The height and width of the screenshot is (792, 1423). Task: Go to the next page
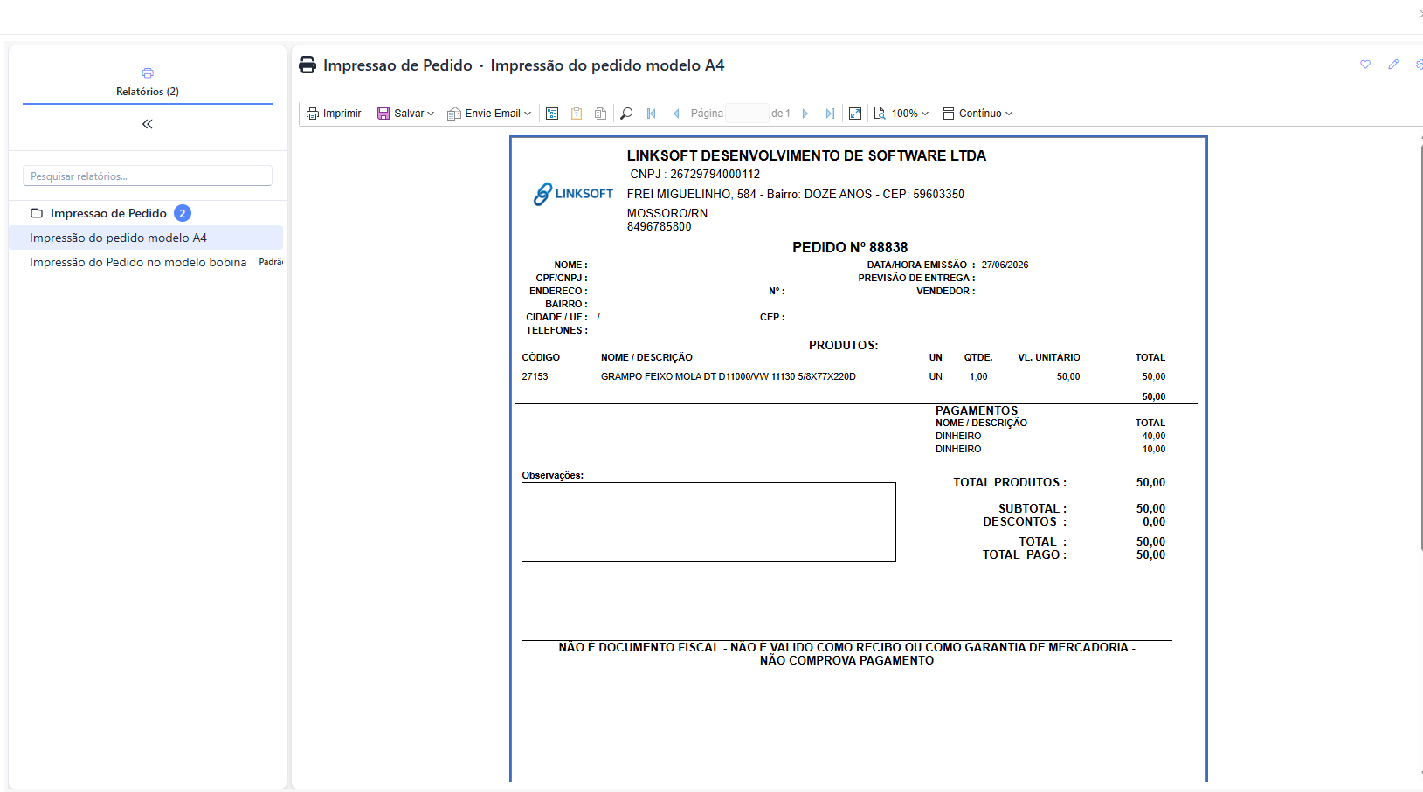[x=805, y=114]
